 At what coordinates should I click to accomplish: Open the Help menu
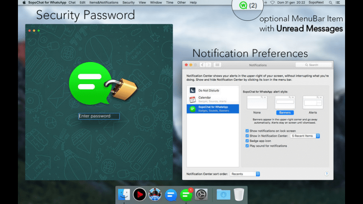click(193, 2)
